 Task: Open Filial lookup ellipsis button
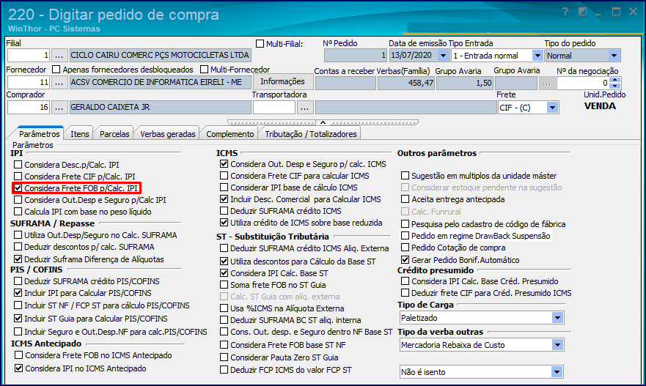pyautogui.click(x=59, y=55)
